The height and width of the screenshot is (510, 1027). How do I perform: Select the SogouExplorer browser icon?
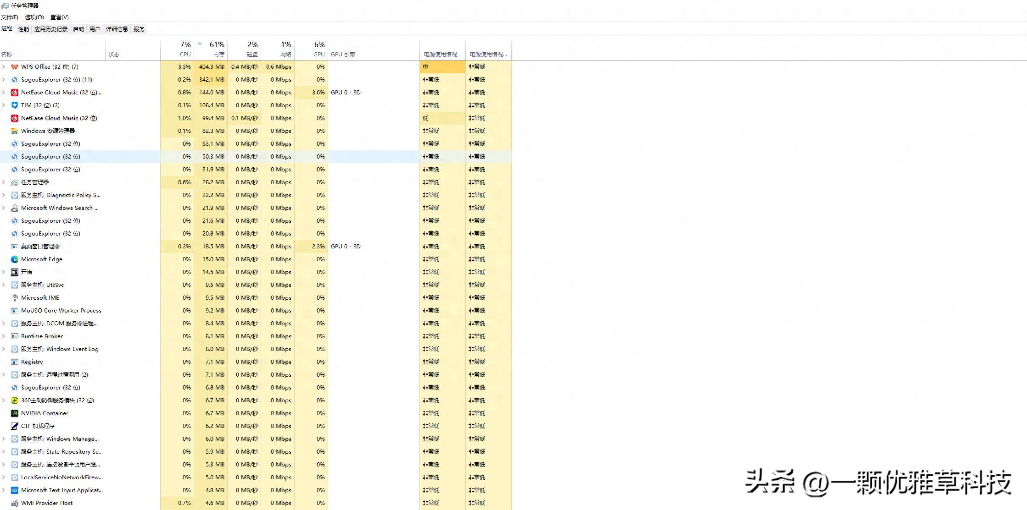tap(14, 79)
